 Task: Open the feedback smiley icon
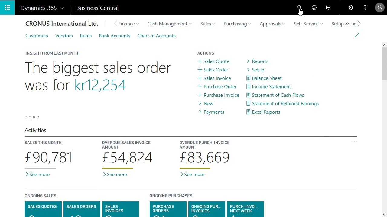point(314,8)
